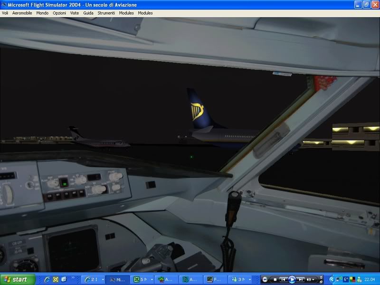The image size is (380, 285).
Task: Click the network connection tray icon
Action: point(339,279)
